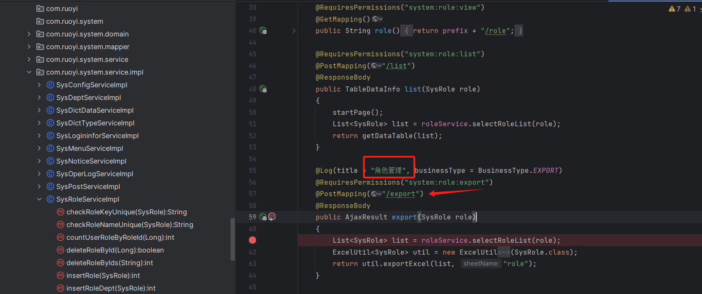The width and height of the screenshot is (702, 294).
Task: Expand the com.ruoyi.system.domain package
Action: [29, 34]
